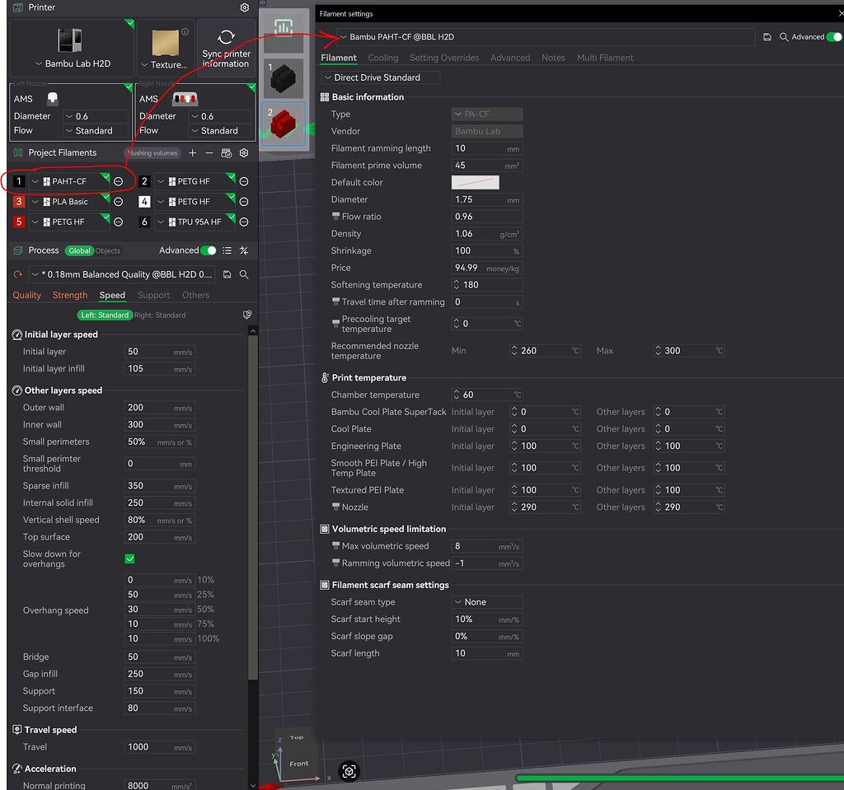This screenshot has height=790, width=844.
Task: Click Flushing volumes button
Action: pyautogui.click(x=152, y=153)
